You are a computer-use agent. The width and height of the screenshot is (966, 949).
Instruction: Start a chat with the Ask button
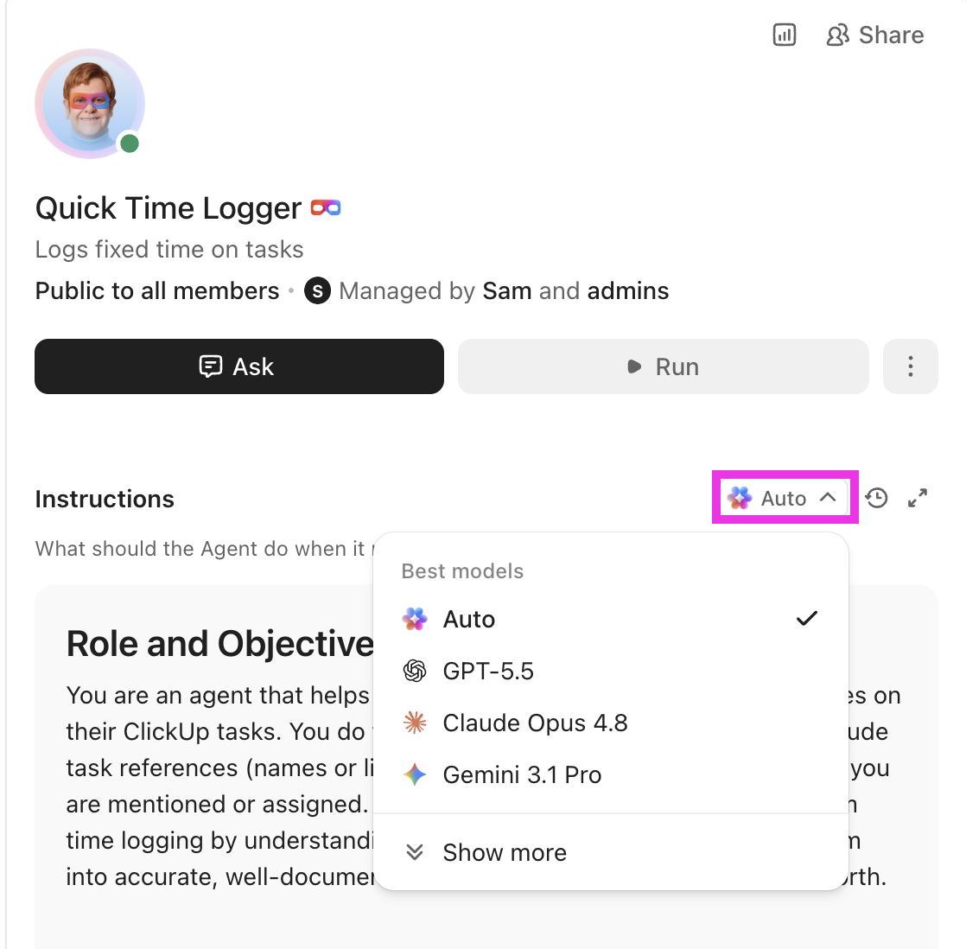pyautogui.click(x=239, y=366)
